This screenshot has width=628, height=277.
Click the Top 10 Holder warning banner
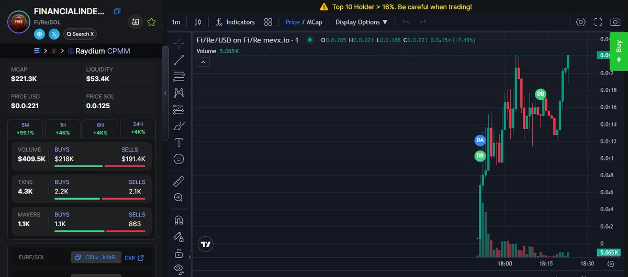pos(395,7)
